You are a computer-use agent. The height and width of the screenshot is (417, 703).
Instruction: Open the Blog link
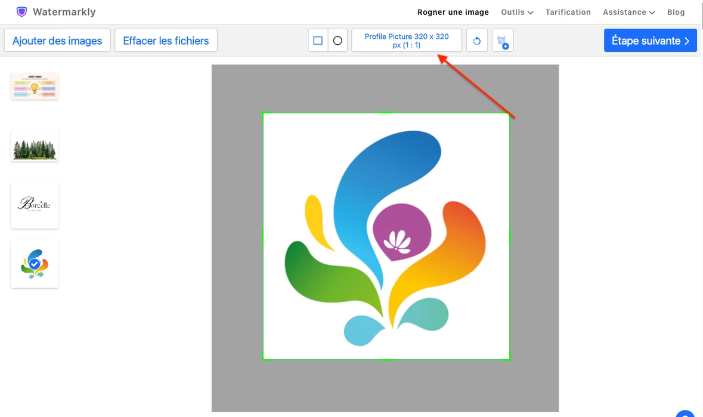tap(676, 12)
